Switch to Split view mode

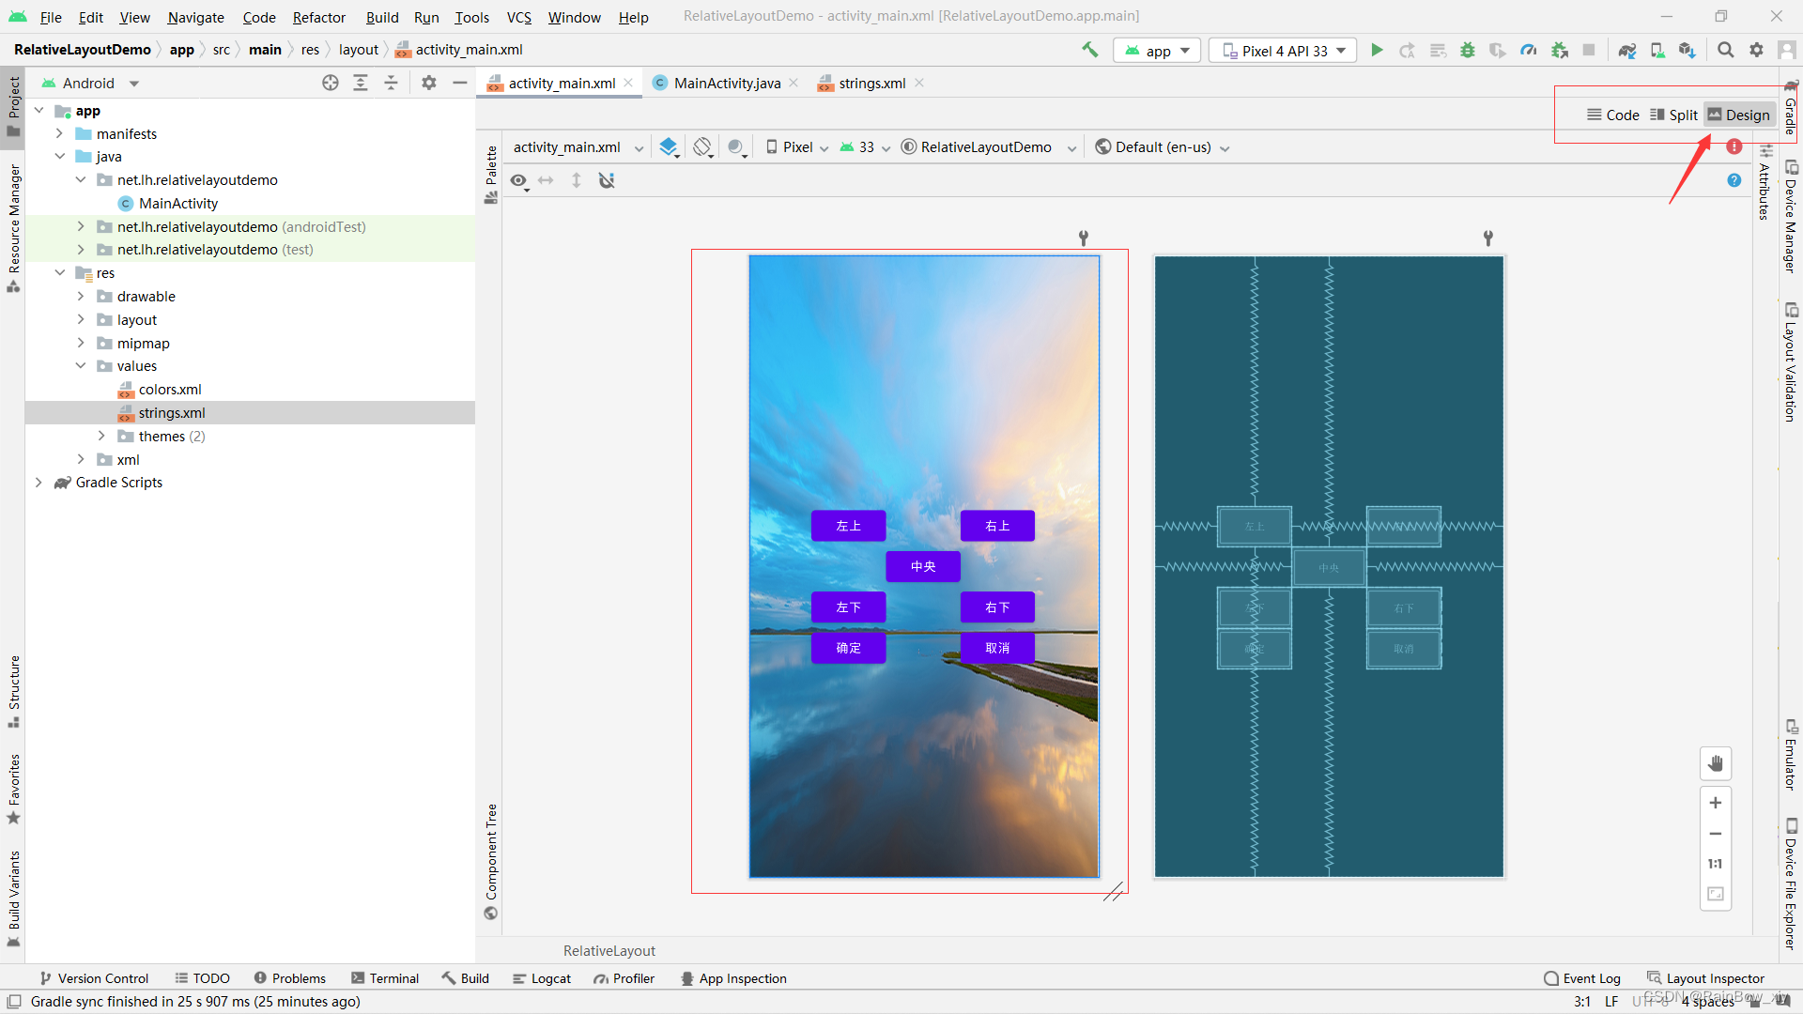(1673, 115)
